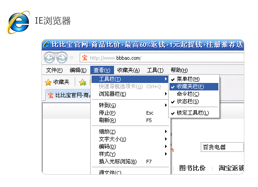Expand the 浏览器栏(E) submenu

click(x=129, y=94)
